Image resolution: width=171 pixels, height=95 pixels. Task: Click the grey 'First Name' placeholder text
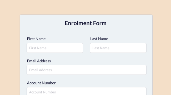click(38, 48)
